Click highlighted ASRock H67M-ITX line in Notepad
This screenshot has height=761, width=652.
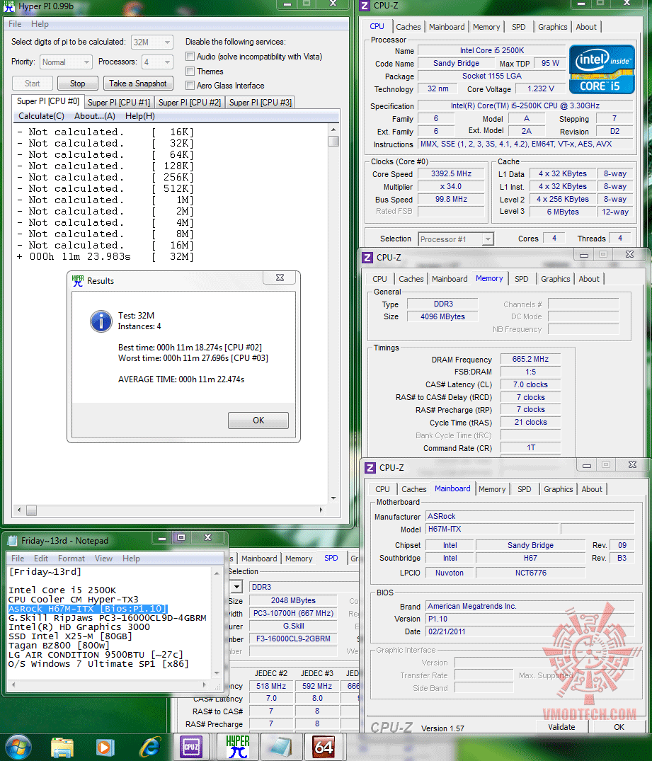tap(88, 609)
